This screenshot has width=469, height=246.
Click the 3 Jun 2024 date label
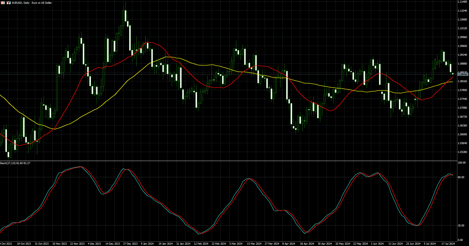click(x=377, y=244)
